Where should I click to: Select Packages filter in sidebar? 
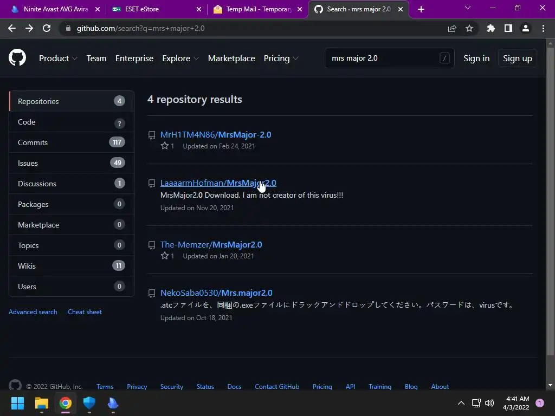click(x=72, y=204)
